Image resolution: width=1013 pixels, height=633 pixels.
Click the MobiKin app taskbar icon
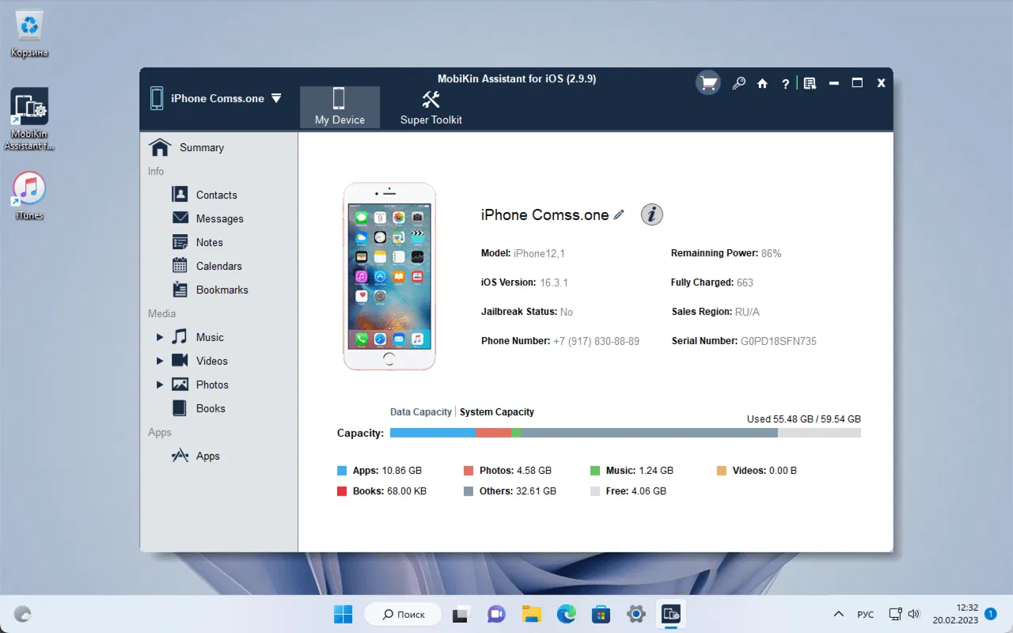671,614
